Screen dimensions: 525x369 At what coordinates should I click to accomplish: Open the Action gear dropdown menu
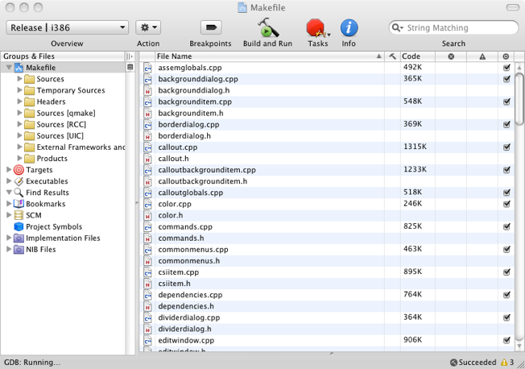148,27
